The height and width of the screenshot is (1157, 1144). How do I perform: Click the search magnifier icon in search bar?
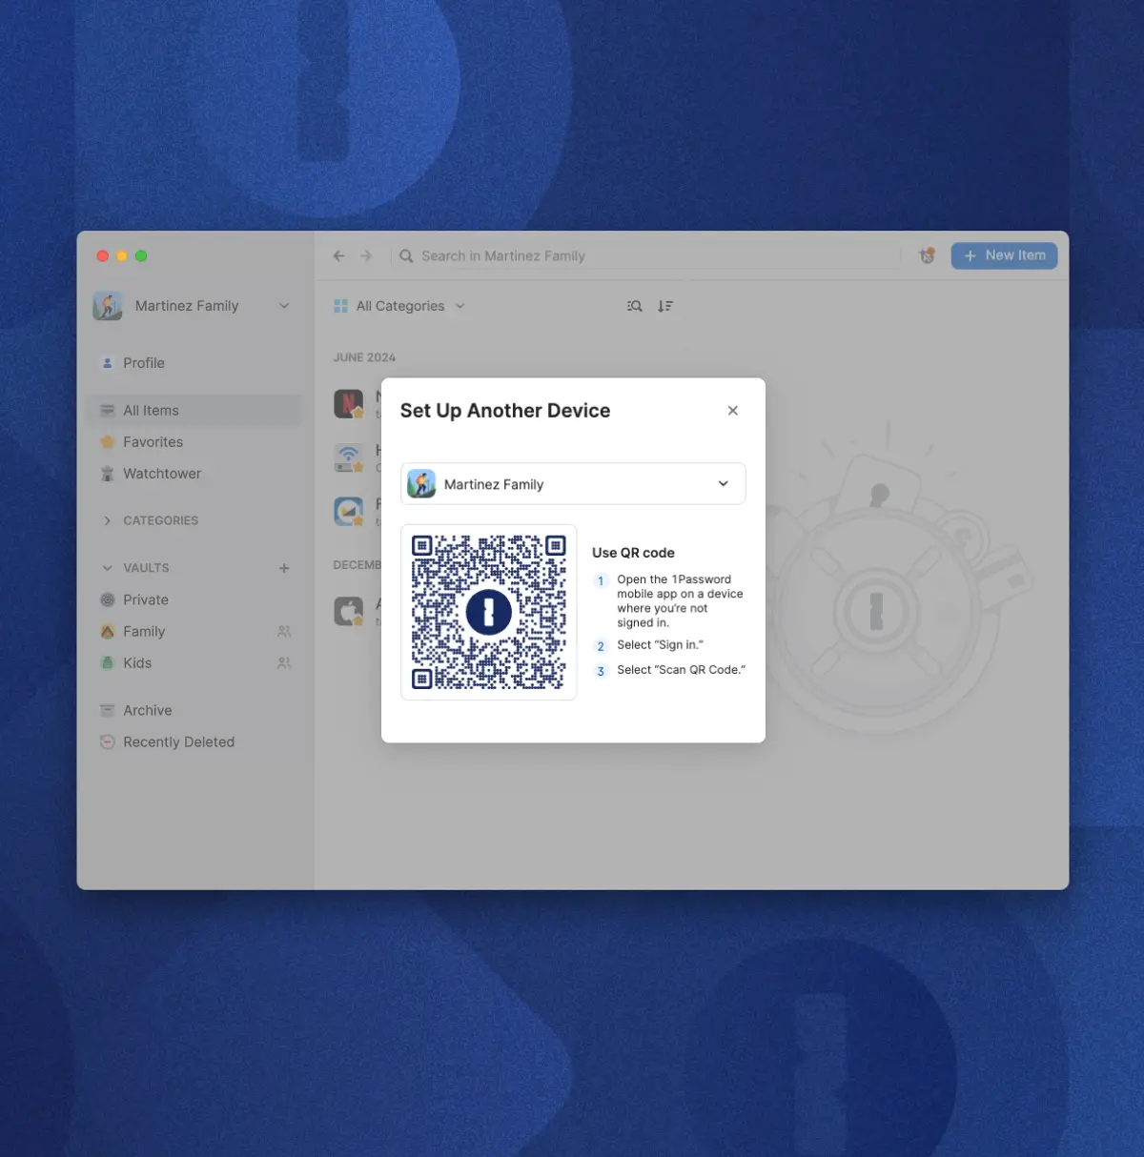pos(406,256)
